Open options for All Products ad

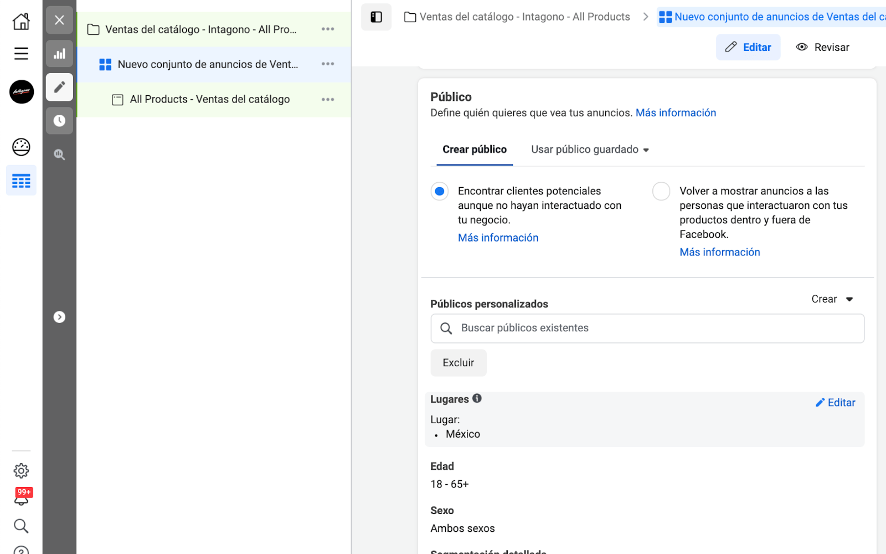pyautogui.click(x=328, y=100)
